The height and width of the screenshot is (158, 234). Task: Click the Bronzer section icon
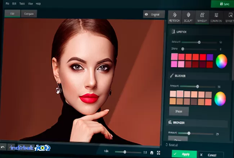click(170, 122)
